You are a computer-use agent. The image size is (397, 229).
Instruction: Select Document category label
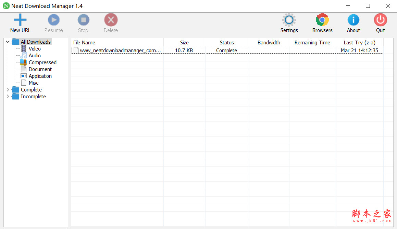click(40, 69)
